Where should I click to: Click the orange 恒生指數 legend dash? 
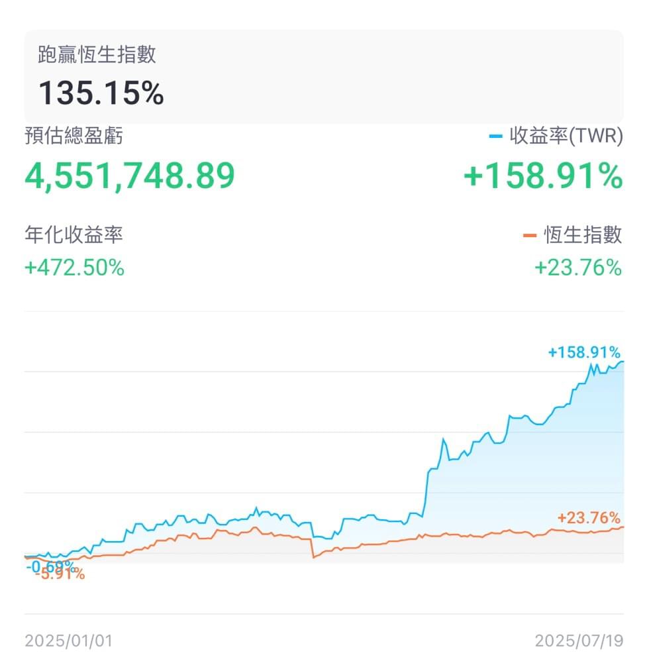pyautogui.click(x=529, y=236)
